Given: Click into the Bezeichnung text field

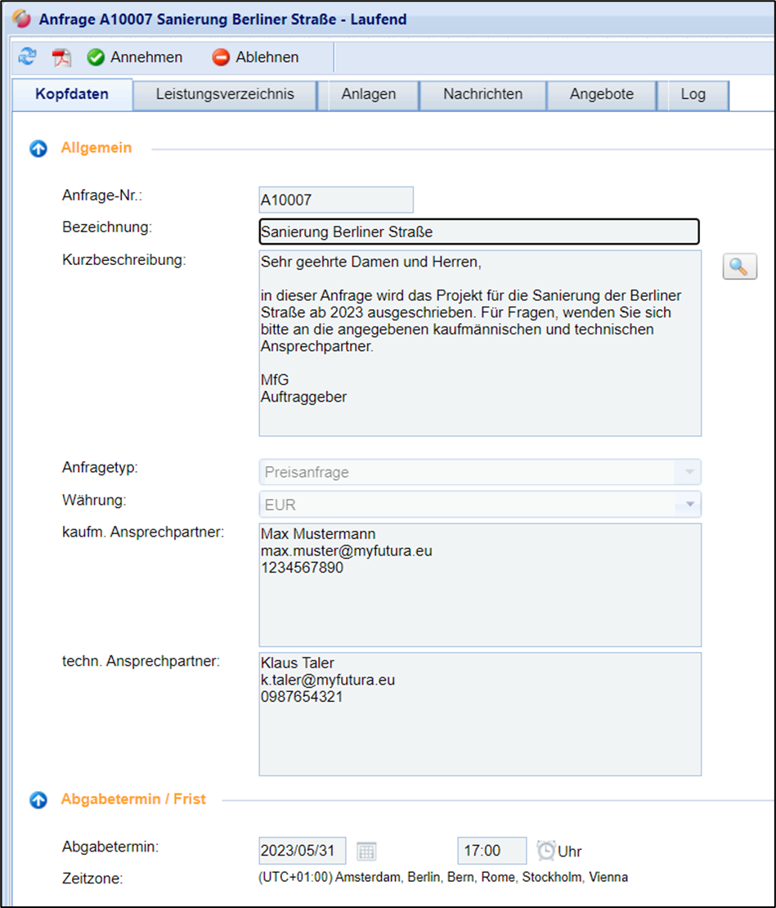Looking at the screenshot, I should pos(478,232).
